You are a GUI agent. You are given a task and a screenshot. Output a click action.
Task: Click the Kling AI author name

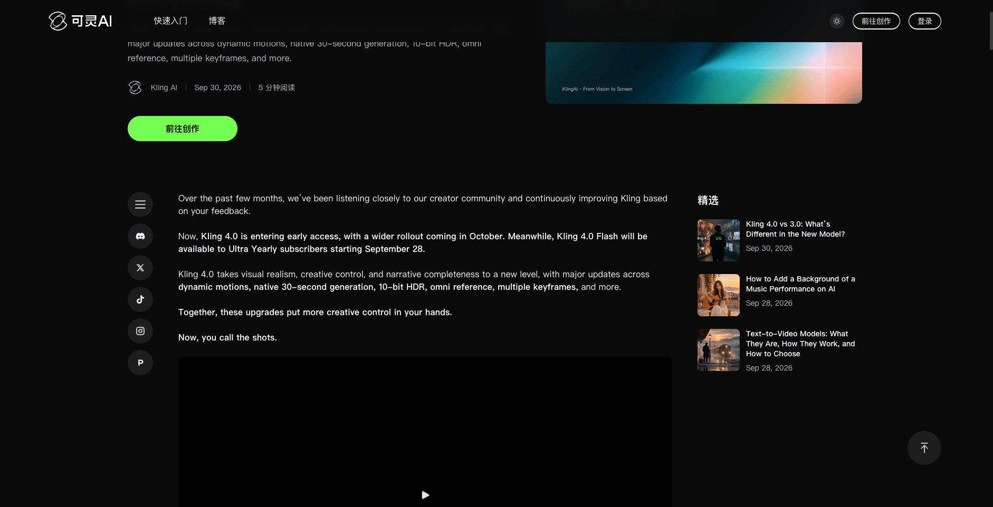click(164, 87)
